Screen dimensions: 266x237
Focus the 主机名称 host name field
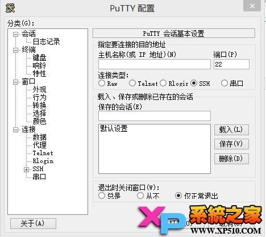(x=155, y=64)
